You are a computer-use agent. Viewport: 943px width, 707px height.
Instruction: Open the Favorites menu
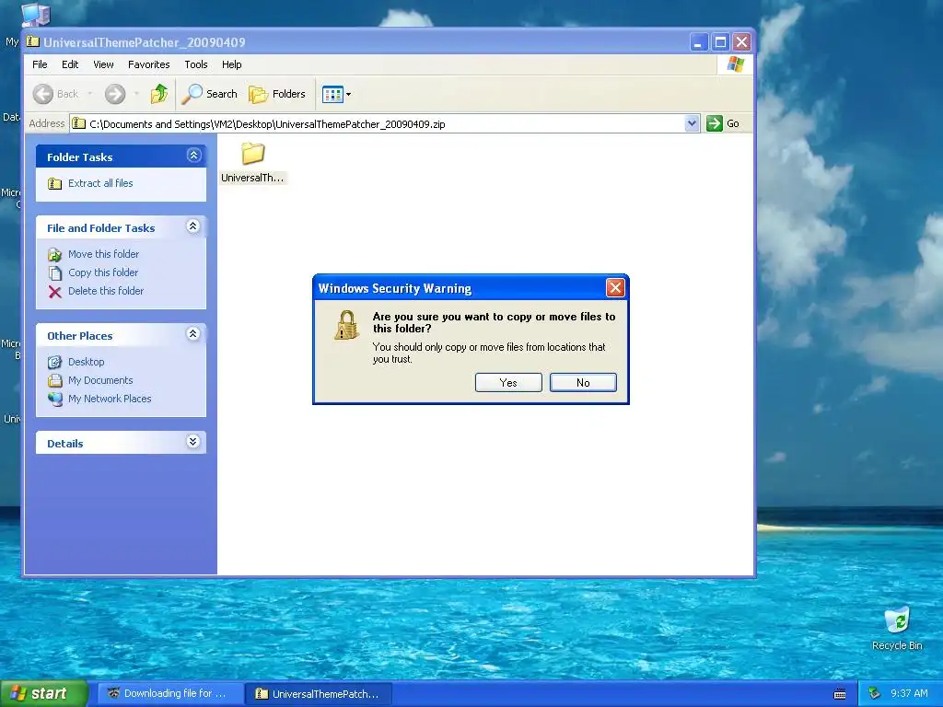point(148,64)
